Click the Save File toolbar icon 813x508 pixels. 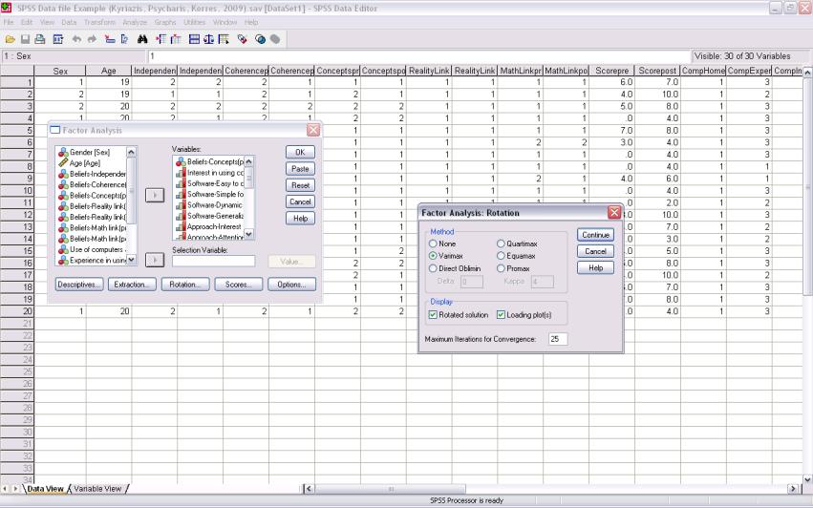25,39
